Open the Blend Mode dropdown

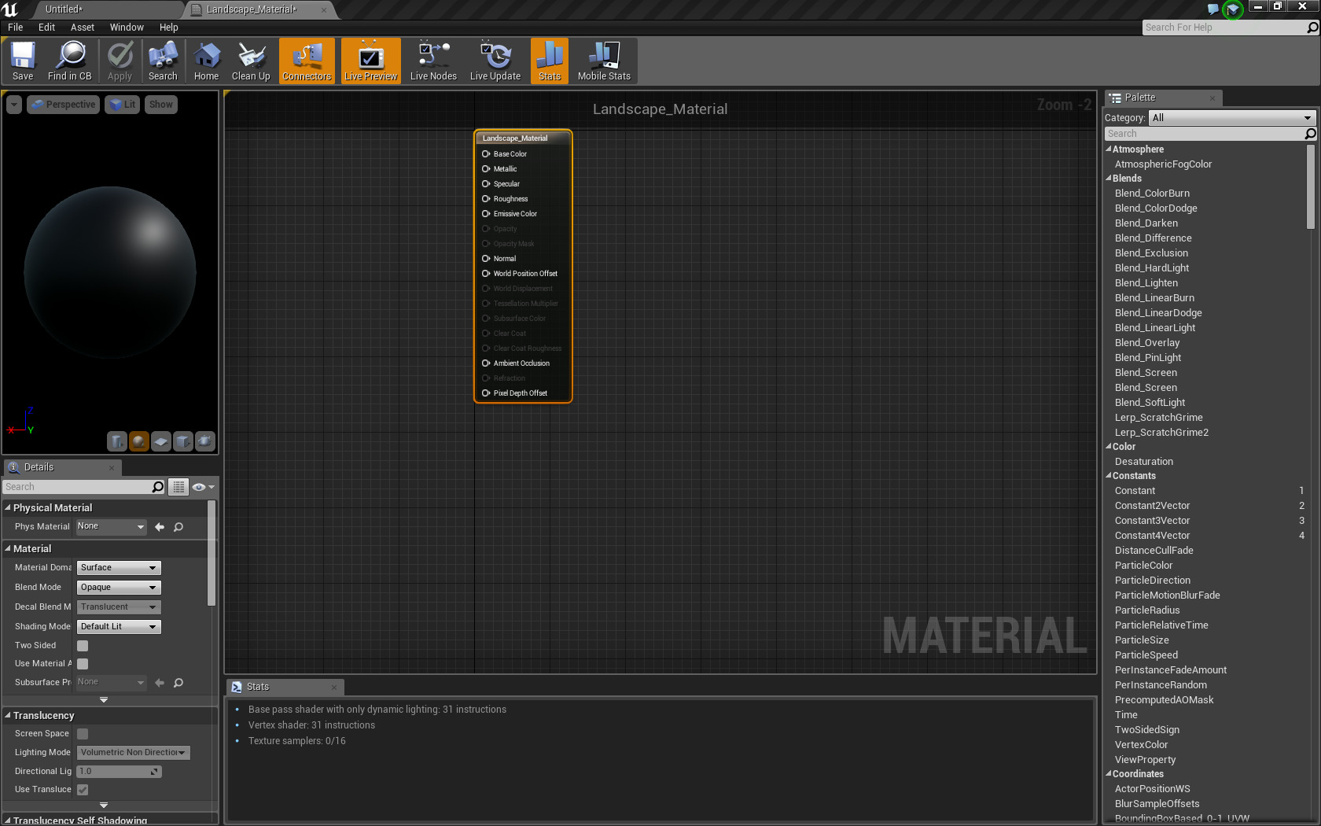tap(118, 587)
